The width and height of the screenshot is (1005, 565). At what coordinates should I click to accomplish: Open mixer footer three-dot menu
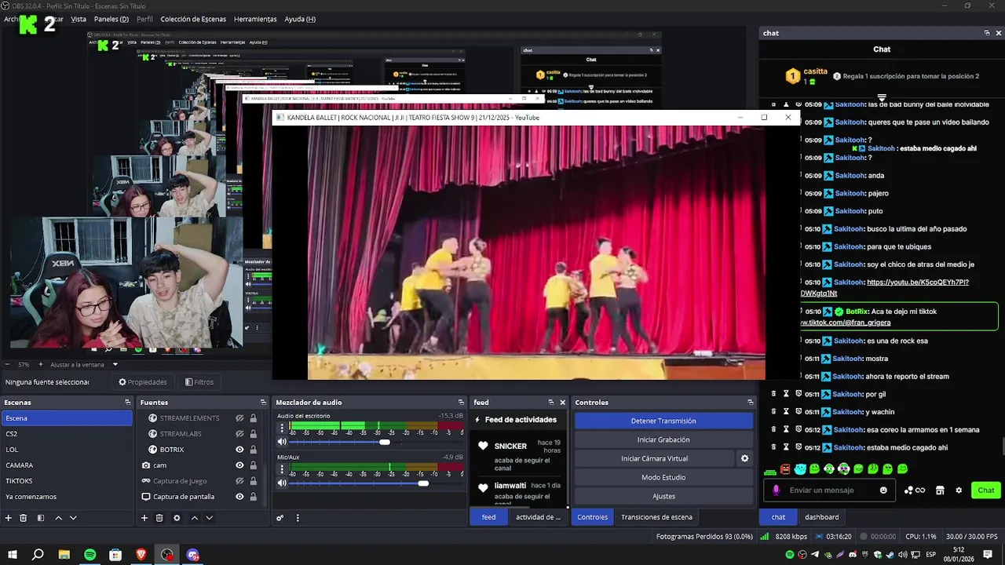(298, 518)
